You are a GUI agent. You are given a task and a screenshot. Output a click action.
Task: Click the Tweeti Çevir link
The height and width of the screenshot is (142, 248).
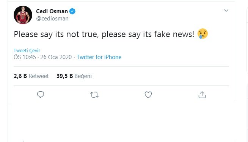(x=27, y=50)
